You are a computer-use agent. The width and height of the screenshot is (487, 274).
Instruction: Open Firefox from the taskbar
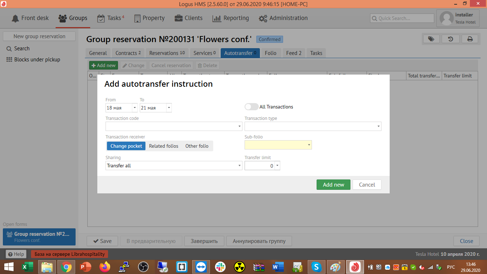pos(105,267)
